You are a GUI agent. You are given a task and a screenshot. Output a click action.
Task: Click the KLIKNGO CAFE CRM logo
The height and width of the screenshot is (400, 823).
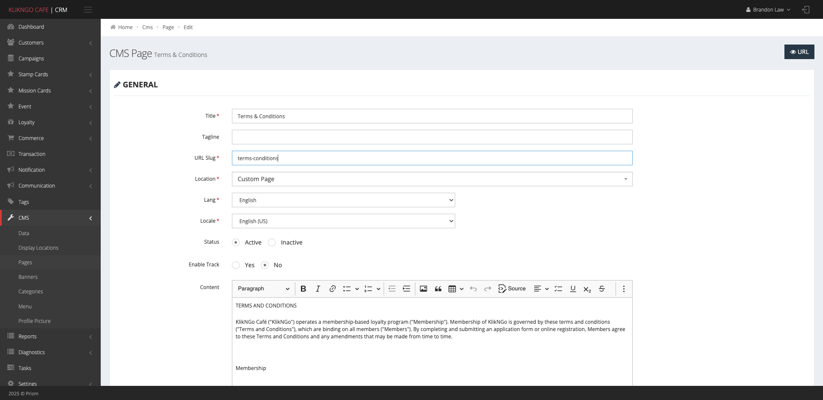click(38, 10)
